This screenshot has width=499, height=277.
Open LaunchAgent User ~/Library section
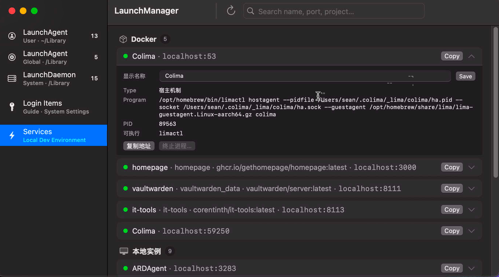(x=54, y=36)
